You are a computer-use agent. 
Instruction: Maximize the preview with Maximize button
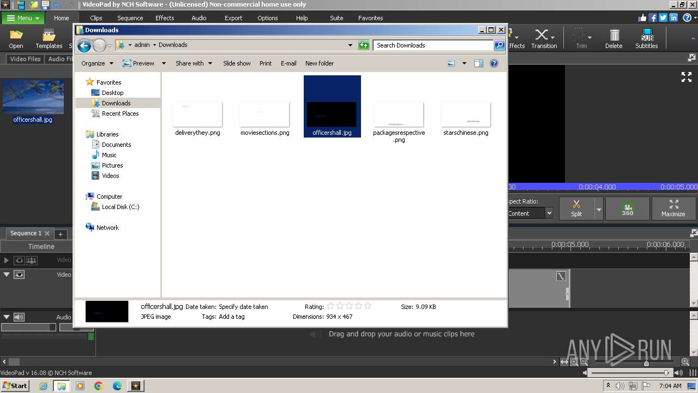(673, 209)
